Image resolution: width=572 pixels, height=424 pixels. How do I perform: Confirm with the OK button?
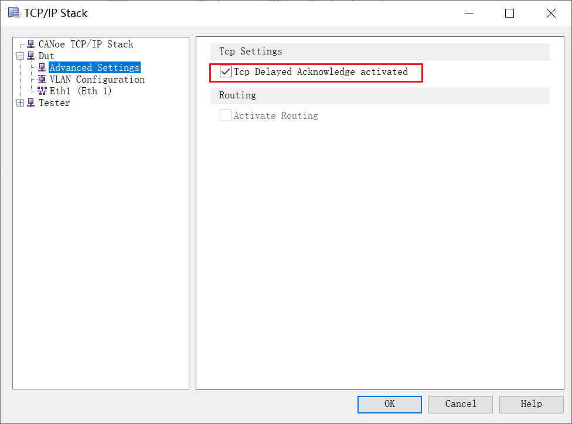coord(390,404)
